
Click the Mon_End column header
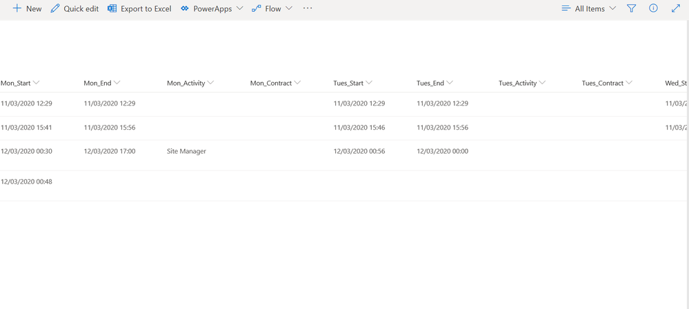pos(97,83)
